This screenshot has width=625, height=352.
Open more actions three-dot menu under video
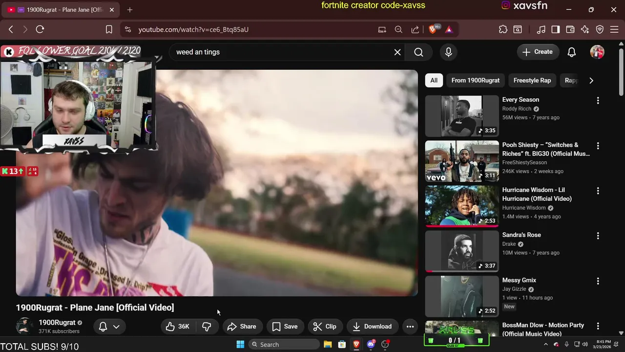410,327
